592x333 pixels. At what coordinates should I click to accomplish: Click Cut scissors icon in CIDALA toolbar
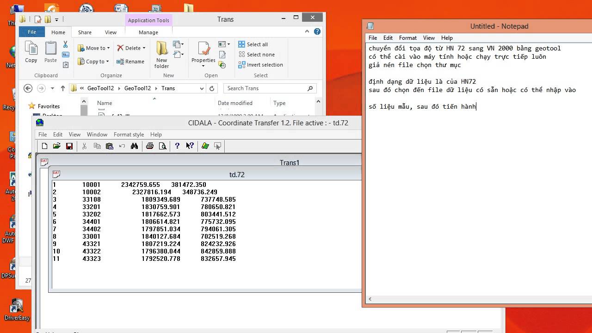(84, 146)
